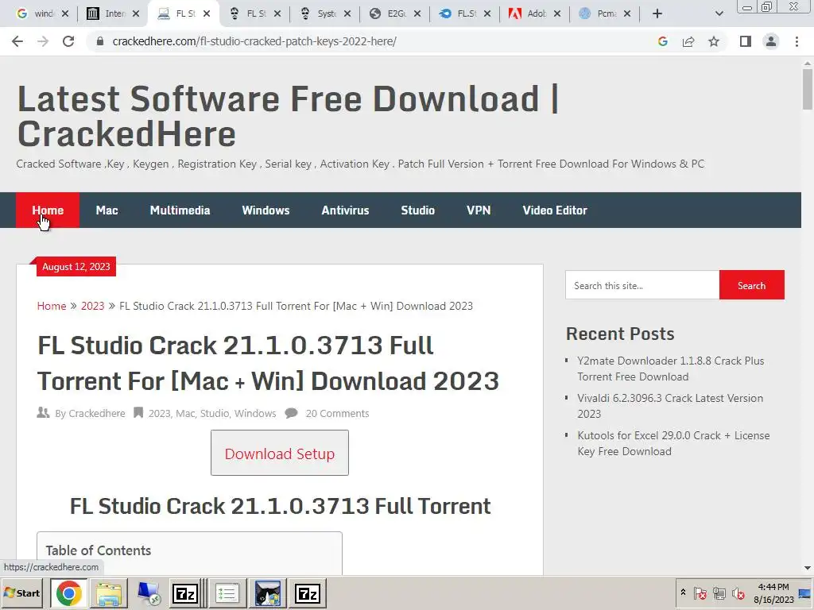Open the Chrome profile avatar icon
This screenshot has width=814, height=610.
coord(771,41)
